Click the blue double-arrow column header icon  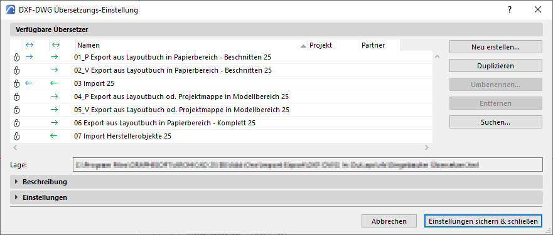pyautogui.click(x=30, y=44)
